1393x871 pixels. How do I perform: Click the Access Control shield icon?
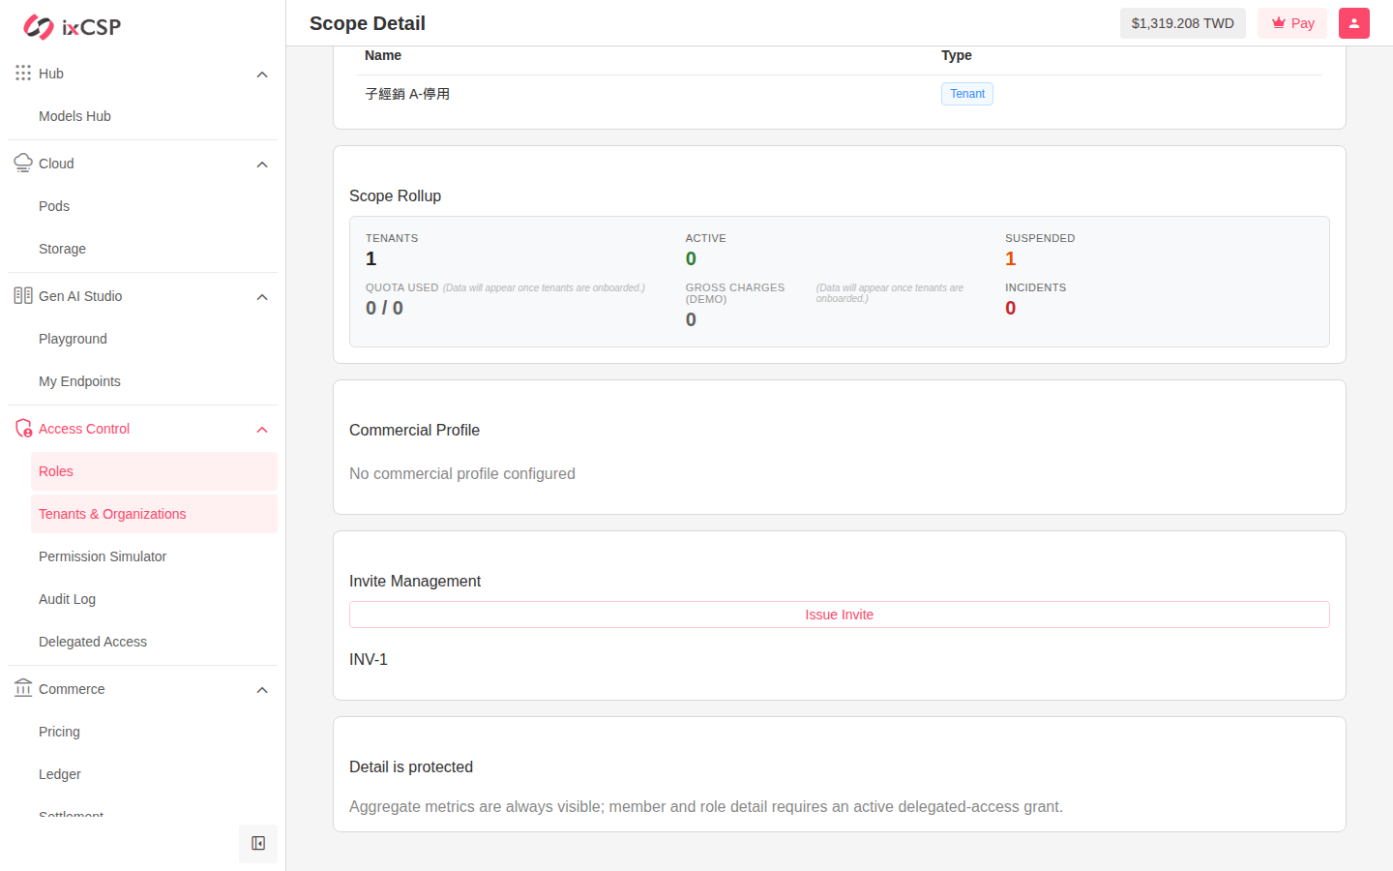click(x=23, y=429)
